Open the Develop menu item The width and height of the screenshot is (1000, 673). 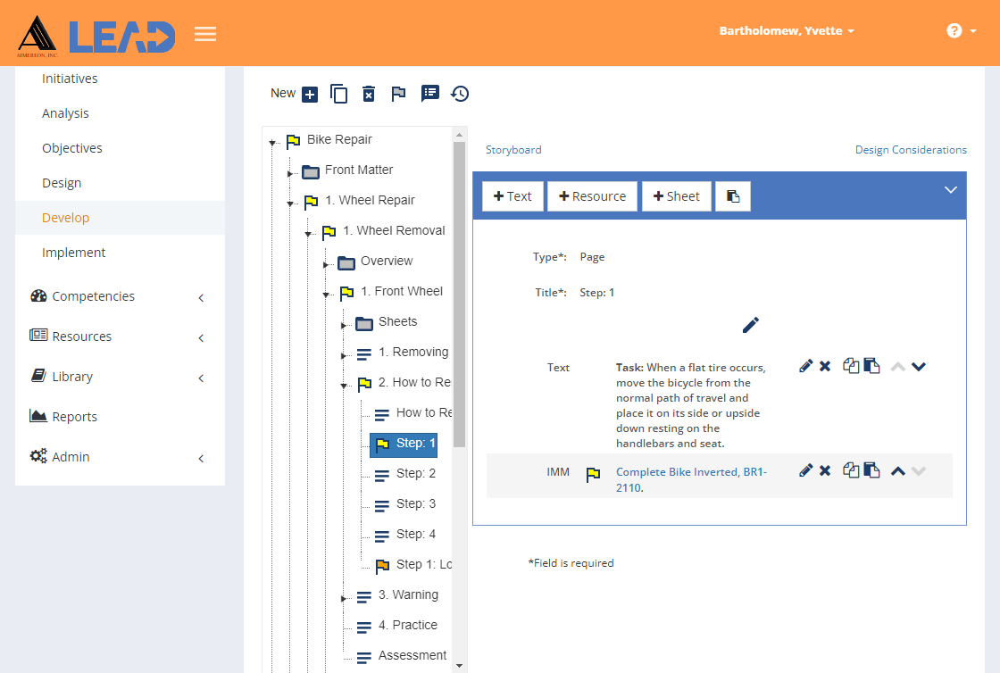click(66, 217)
